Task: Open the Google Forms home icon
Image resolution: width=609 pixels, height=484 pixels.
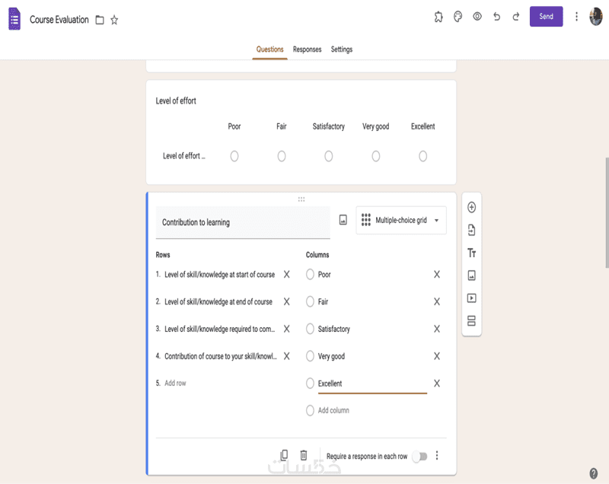Action: [14, 19]
